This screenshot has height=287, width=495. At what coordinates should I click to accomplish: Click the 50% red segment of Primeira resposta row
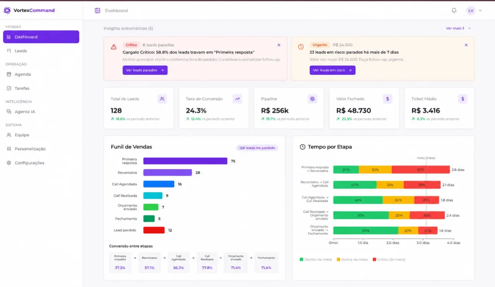[421, 169]
